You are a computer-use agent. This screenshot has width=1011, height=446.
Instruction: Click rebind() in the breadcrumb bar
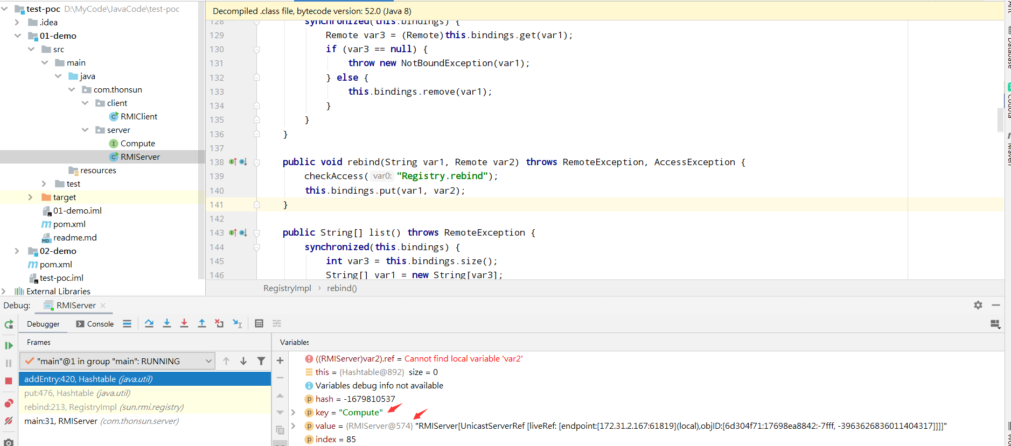click(342, 288)
